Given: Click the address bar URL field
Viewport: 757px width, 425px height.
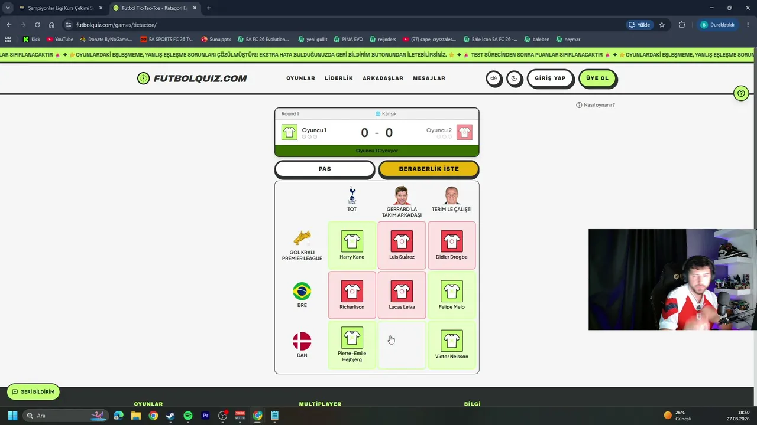Looking at the screenshot, I should (x=343, y=25).
